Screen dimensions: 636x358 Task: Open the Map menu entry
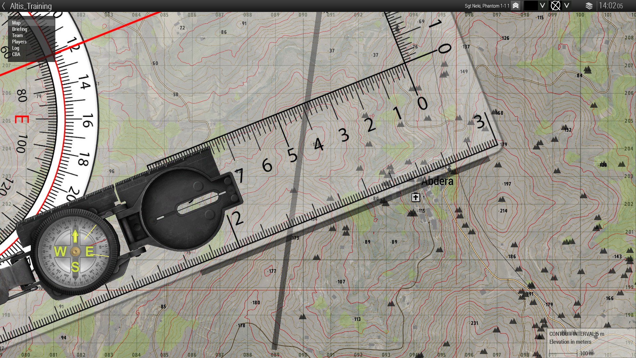click(16, 23)
